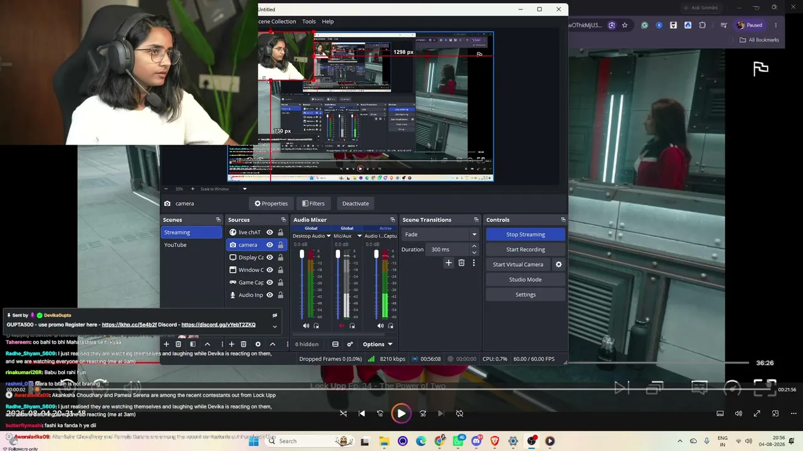Viewport: 803px width, 451px height.
Task: Unlock the live chAT source
Action: [x=280, y=232]
